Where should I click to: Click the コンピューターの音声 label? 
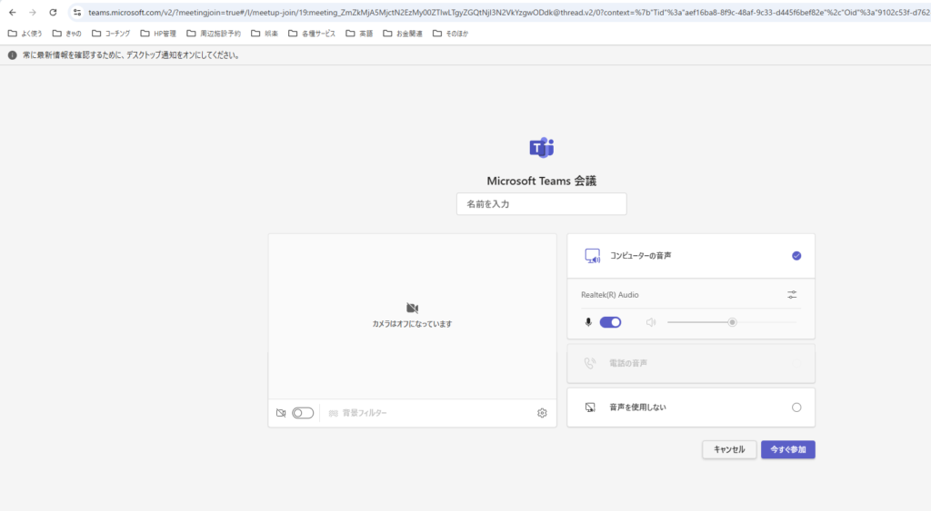[641, 256]
